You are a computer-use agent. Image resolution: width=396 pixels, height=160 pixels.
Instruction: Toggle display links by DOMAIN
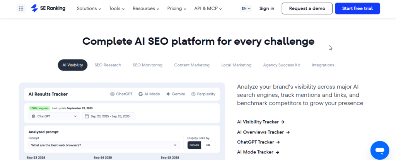[x=194, y=145]
